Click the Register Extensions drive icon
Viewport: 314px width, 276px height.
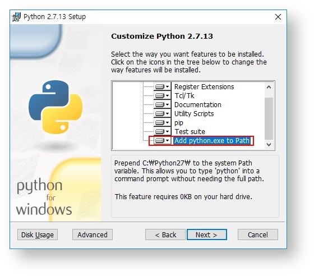pos(160,87)
